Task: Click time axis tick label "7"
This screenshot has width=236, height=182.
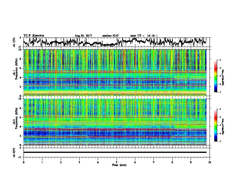Action: 153,162
